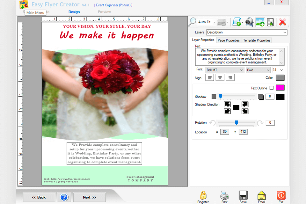Image resolution: width=306 pixels, height=204 pixels.
Task: Switch to Template Properties tab
Action: pos(257,40)
